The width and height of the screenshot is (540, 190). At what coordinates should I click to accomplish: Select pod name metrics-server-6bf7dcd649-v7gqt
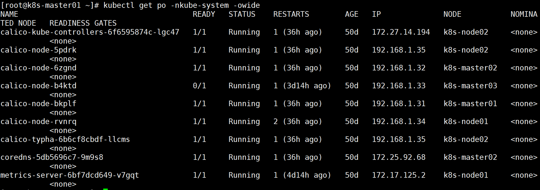click(x=70, y=175)
